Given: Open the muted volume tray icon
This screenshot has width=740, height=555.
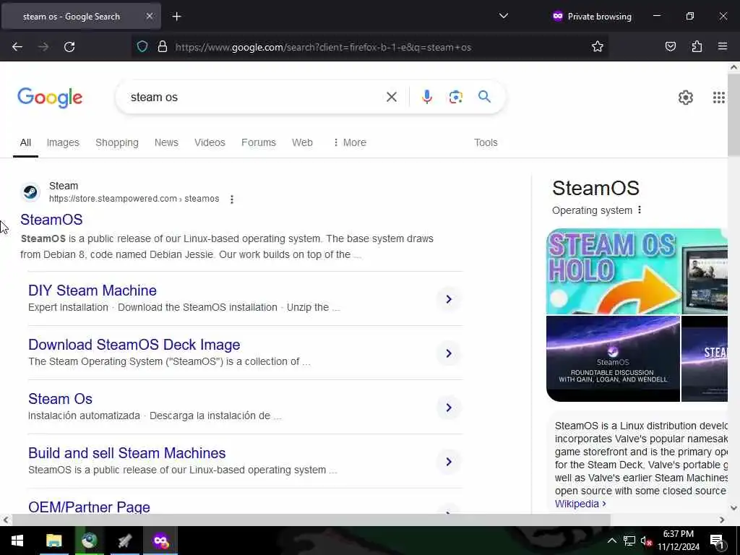Looking at the screenshot, I should (646, 541).
